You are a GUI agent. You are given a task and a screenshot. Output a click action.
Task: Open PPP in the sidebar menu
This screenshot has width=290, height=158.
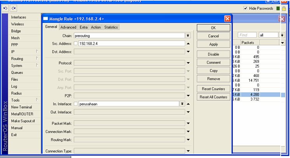24,45
